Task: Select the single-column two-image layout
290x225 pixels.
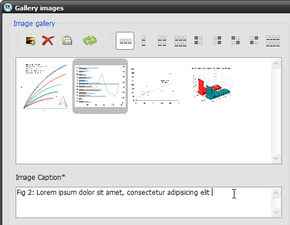Action: [144, 40]
